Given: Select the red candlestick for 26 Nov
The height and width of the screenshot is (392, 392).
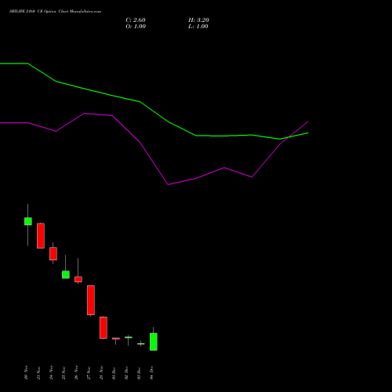Looking at the screenshot, I should click(x=78, y=279).
